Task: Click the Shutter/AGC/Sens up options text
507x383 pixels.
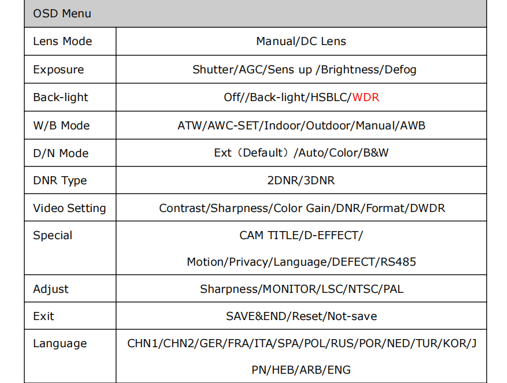Action: point(304,70)
